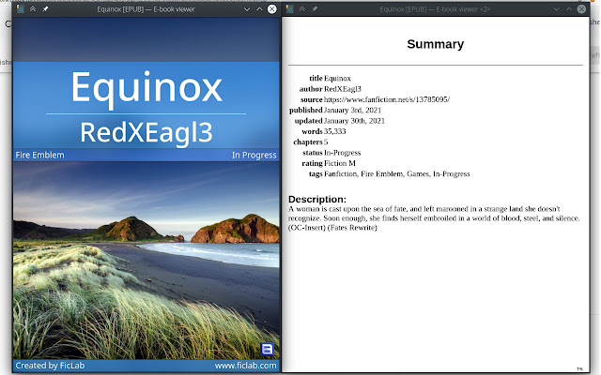This screenshot has width=601, height=375.
Task: Click the FicLab logo icon on cover
Action: tap(267, 349)
